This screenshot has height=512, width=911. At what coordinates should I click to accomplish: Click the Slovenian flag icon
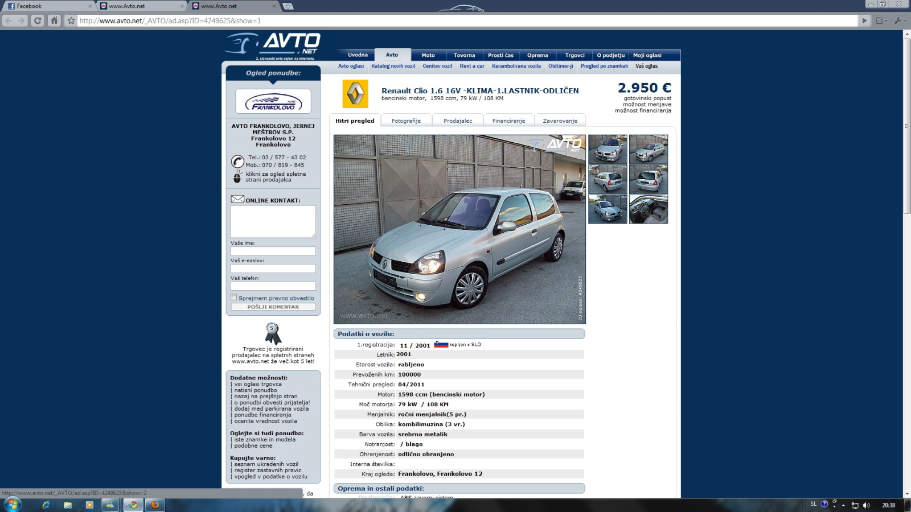pos(441,344)
